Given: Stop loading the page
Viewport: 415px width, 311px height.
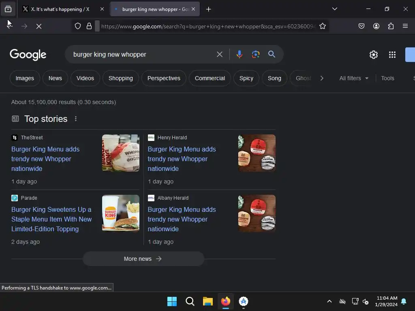Looking at the screenshot, I should pyautogui.click(x=39, y=26).
